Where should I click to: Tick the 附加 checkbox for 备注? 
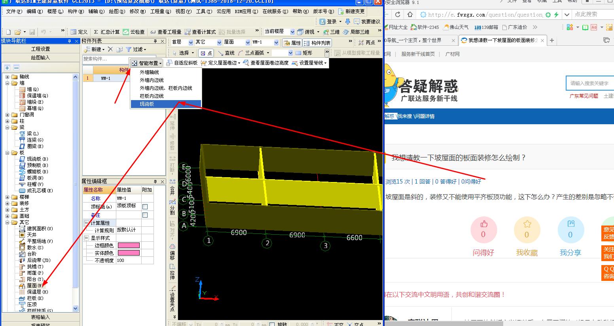(x=145, y=215)
